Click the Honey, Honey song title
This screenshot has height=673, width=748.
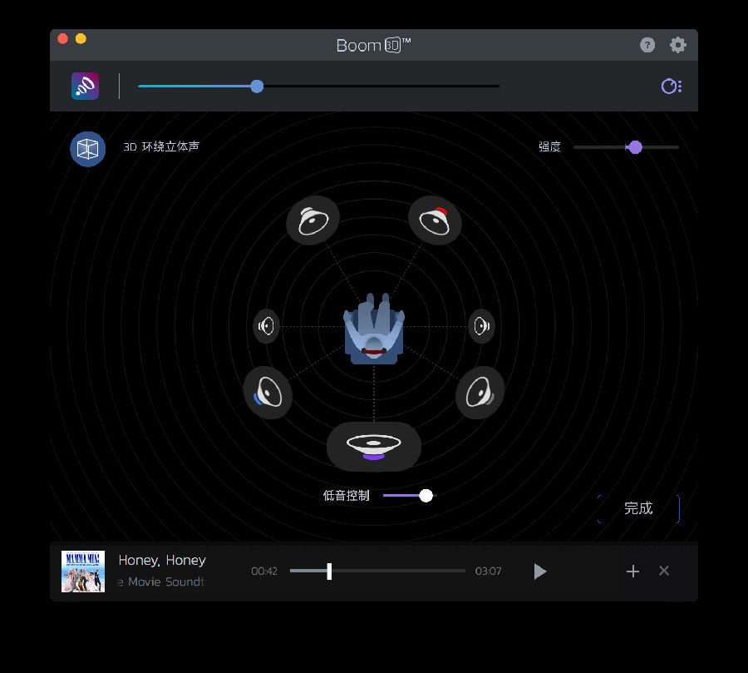(x=162, y=560)
